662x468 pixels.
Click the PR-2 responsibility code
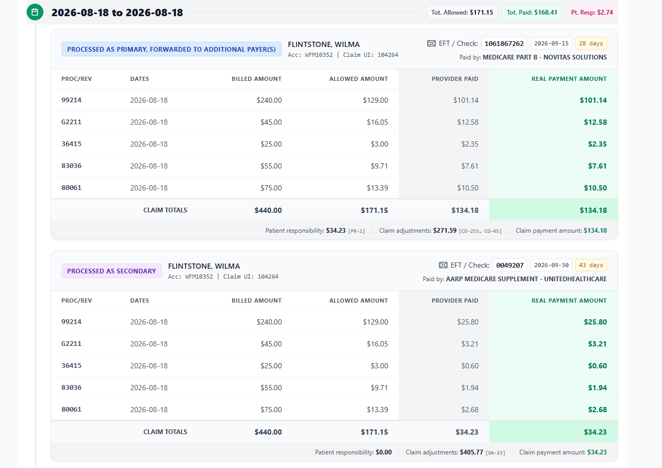coord(356,231)
